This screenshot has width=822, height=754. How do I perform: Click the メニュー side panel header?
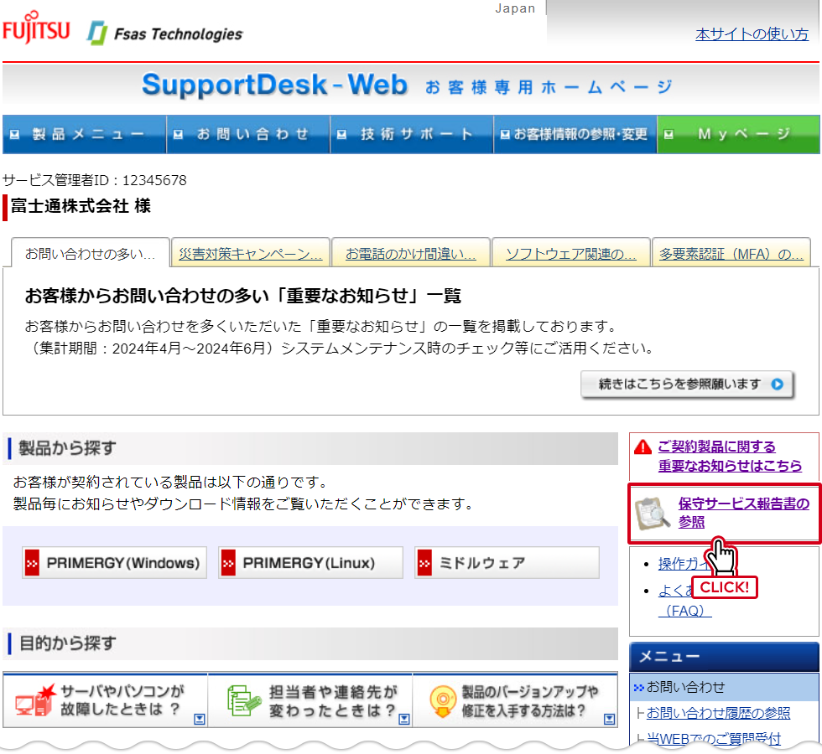click(x=725, y=657)
